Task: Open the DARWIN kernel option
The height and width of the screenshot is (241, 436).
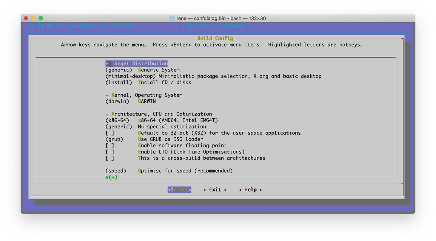Action: click(x=130, y=101)
